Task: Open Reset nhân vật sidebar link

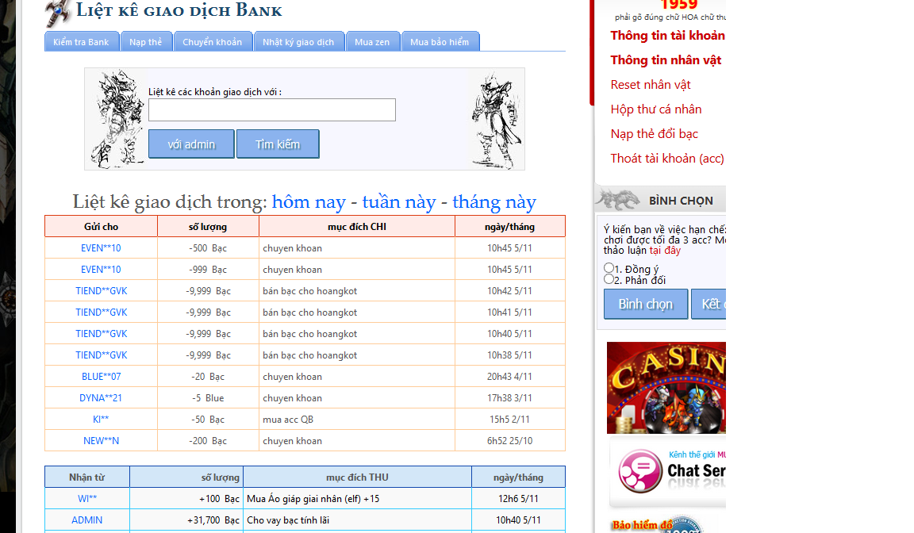Action: point(651,85)
